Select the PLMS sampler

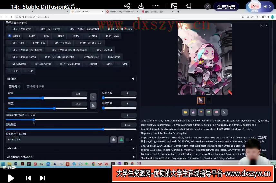123,64
